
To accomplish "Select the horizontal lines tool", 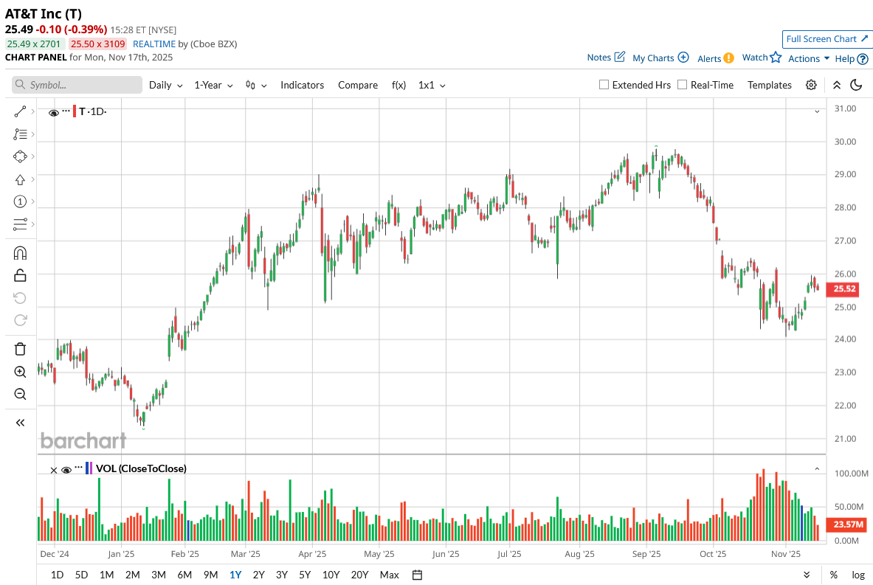I will (x=20, y=224).
